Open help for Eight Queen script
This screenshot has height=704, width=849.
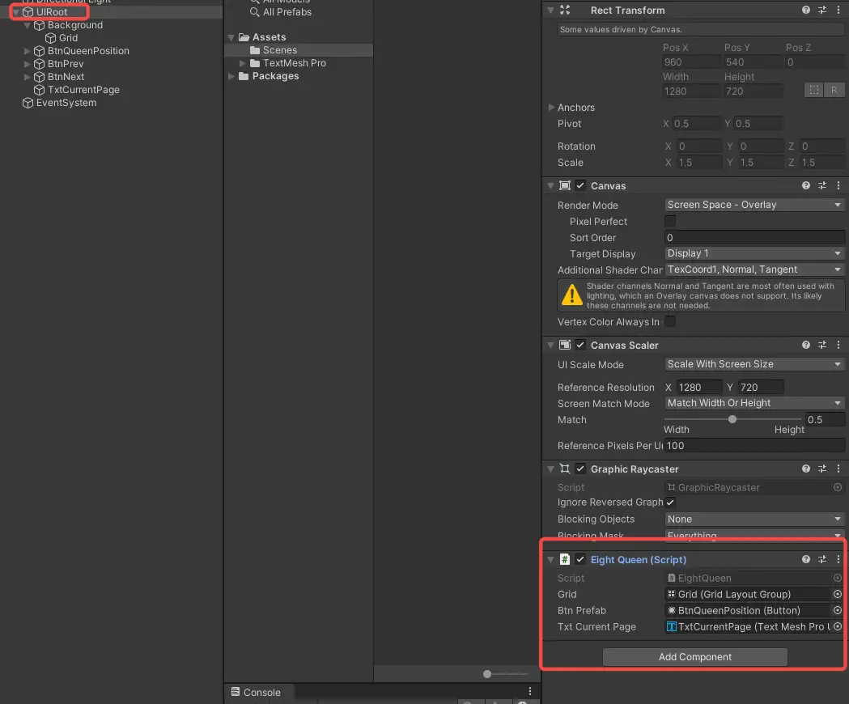click(x=805, y=559)
